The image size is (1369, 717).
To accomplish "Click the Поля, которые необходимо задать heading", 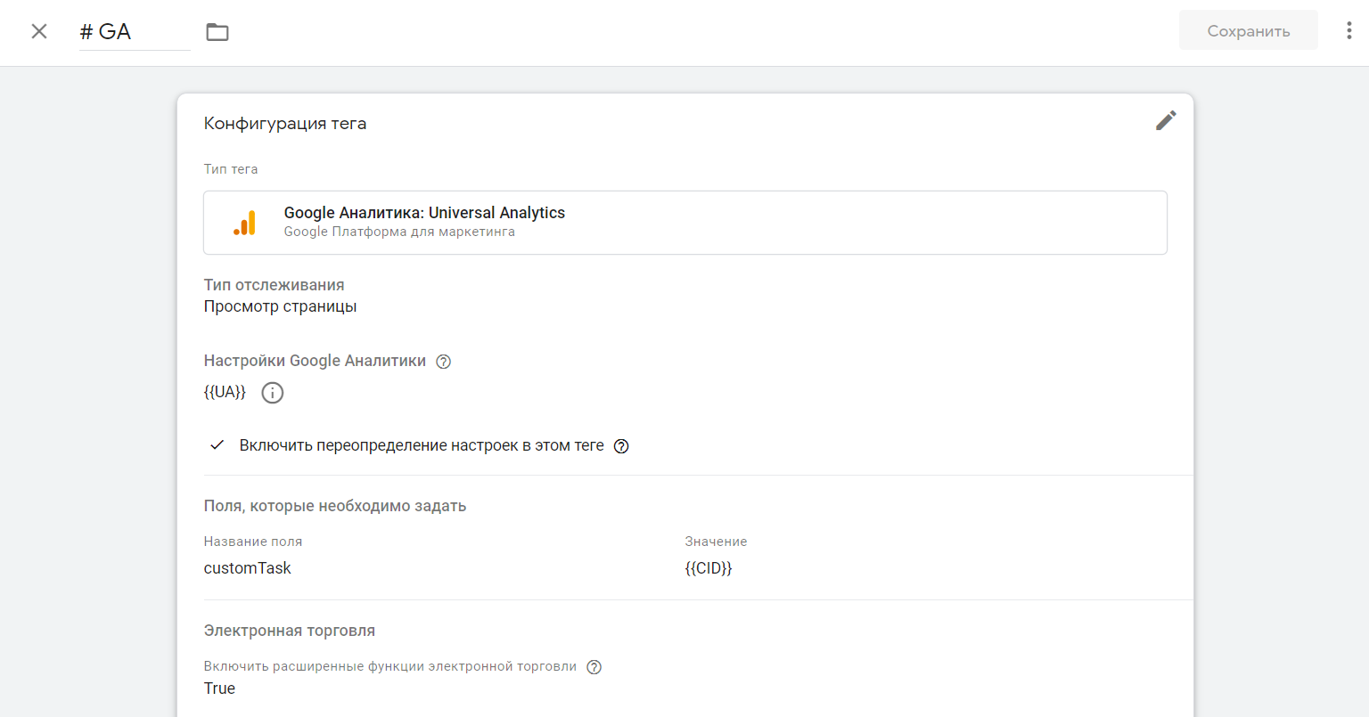I will tap(335, 506).
